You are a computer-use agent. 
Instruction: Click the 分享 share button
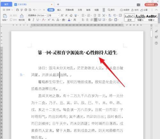click(x=144, y=10)
